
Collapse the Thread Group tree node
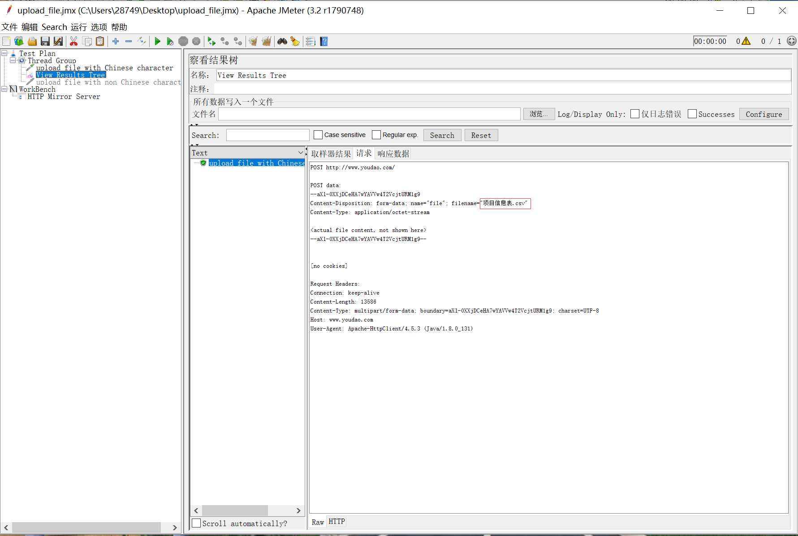[13, 60]
